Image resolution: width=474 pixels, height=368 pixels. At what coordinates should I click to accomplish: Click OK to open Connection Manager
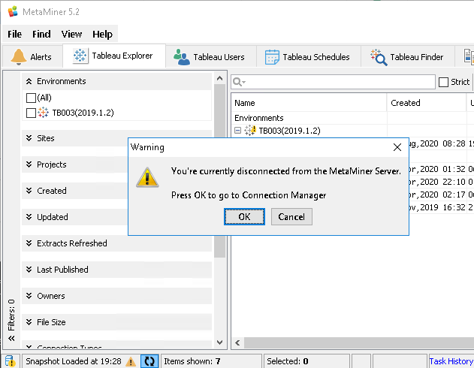point(244,216)
